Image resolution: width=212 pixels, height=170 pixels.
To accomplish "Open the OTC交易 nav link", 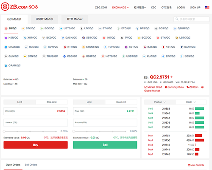I will (167, 8).
